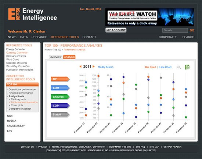Click BOOKMARK THIS SITE footer link
The height and width of the screenshot is (159, 202).
coord(120,147)
